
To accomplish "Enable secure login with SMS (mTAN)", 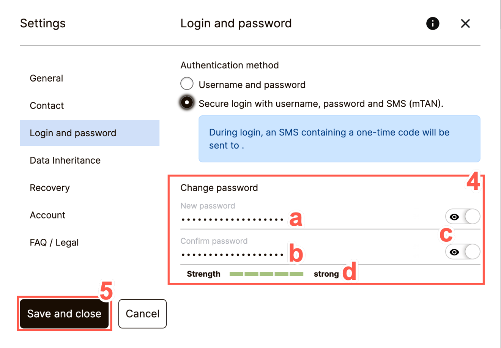I will (186, 102).
